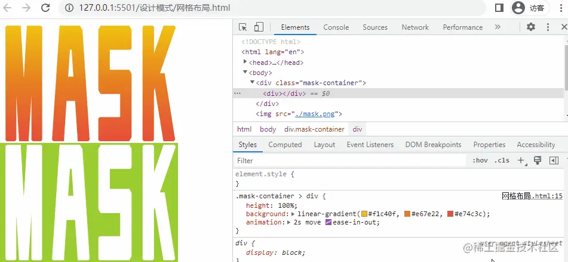Image resolution: width=568 pixels, height=262 pixels.
Task: Open the ./mask.png source link
Action: (315, 114)
